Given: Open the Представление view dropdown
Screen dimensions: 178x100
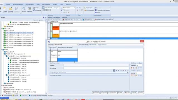Looking at the screenshot, I should (x=143, y=45).
